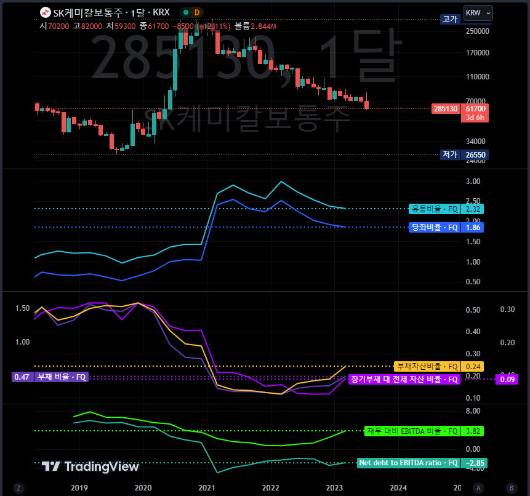
Task: Select Net debt to EBITDA ratio label
Action: point(408,463)
